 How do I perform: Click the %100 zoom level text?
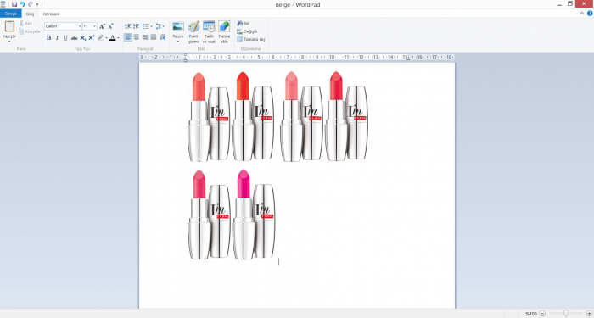531,314
